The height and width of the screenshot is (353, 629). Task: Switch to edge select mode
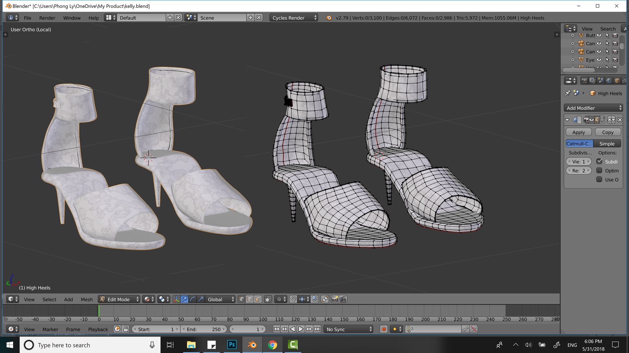[x=250, y=299]
